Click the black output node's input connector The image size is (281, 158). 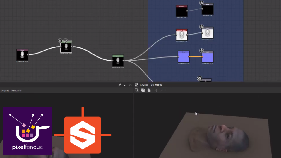pos(202,9)
